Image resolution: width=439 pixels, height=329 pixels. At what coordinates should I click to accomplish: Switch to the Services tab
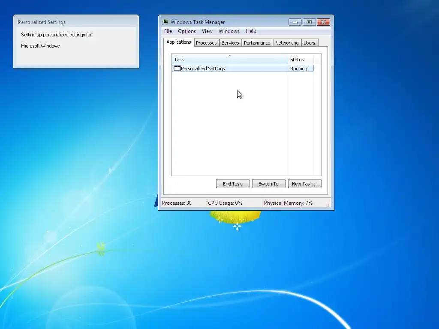[x=230, y=43]
